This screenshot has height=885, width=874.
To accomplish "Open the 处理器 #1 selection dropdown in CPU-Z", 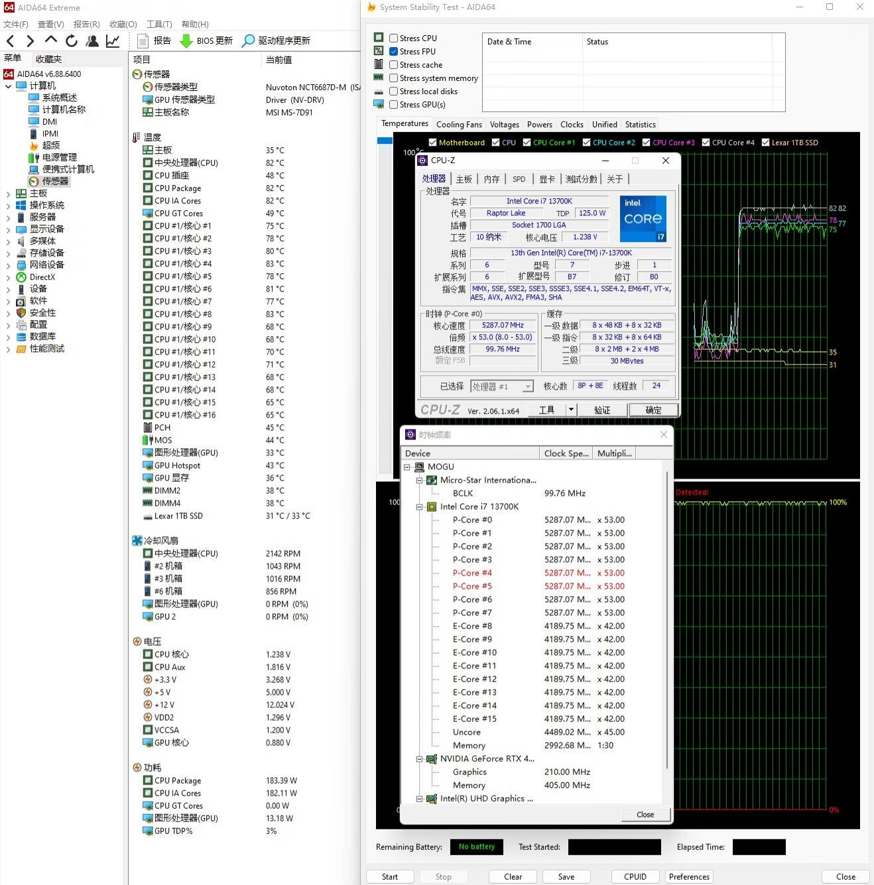I will [529, 386].
